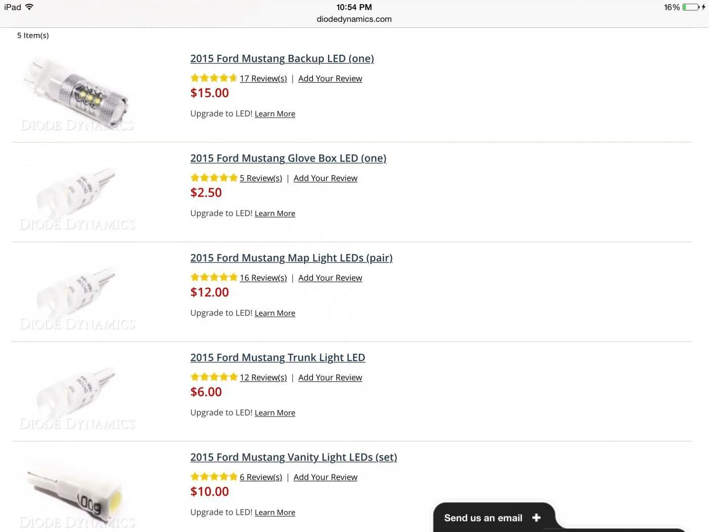
Task: Add Your Review for Map Light LEDs
Action: (x=330, y=278)
